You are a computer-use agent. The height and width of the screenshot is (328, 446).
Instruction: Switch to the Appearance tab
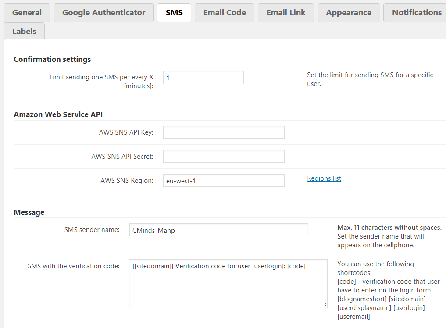[349, 13]
